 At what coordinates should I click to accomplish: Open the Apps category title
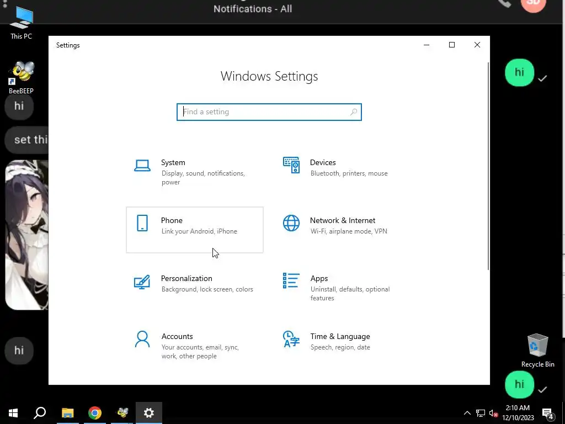[x=319, y=278]
